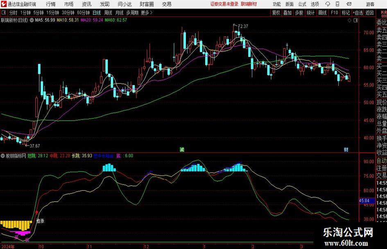
Task: Expand the 联瑞新材(日线) indicator dropdown arrow
Action: point(32,20)
